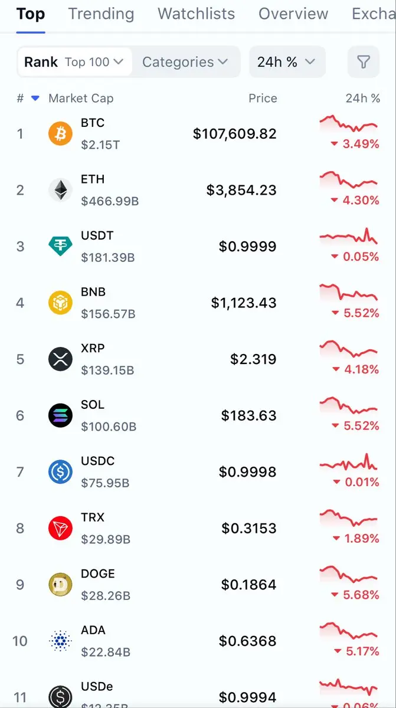Open the 24h % timeframe dropdown
The width and height of the screenshot is (396, 708).
(286, 62)
